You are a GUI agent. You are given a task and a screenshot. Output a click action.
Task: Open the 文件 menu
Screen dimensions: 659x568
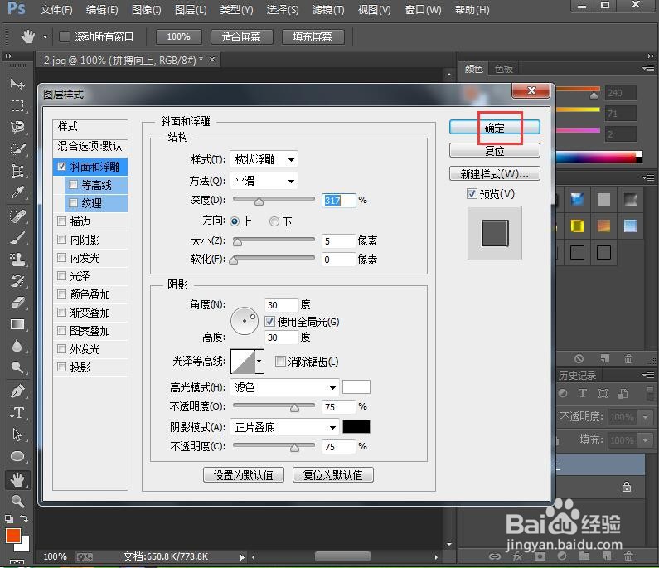point(56,9)
